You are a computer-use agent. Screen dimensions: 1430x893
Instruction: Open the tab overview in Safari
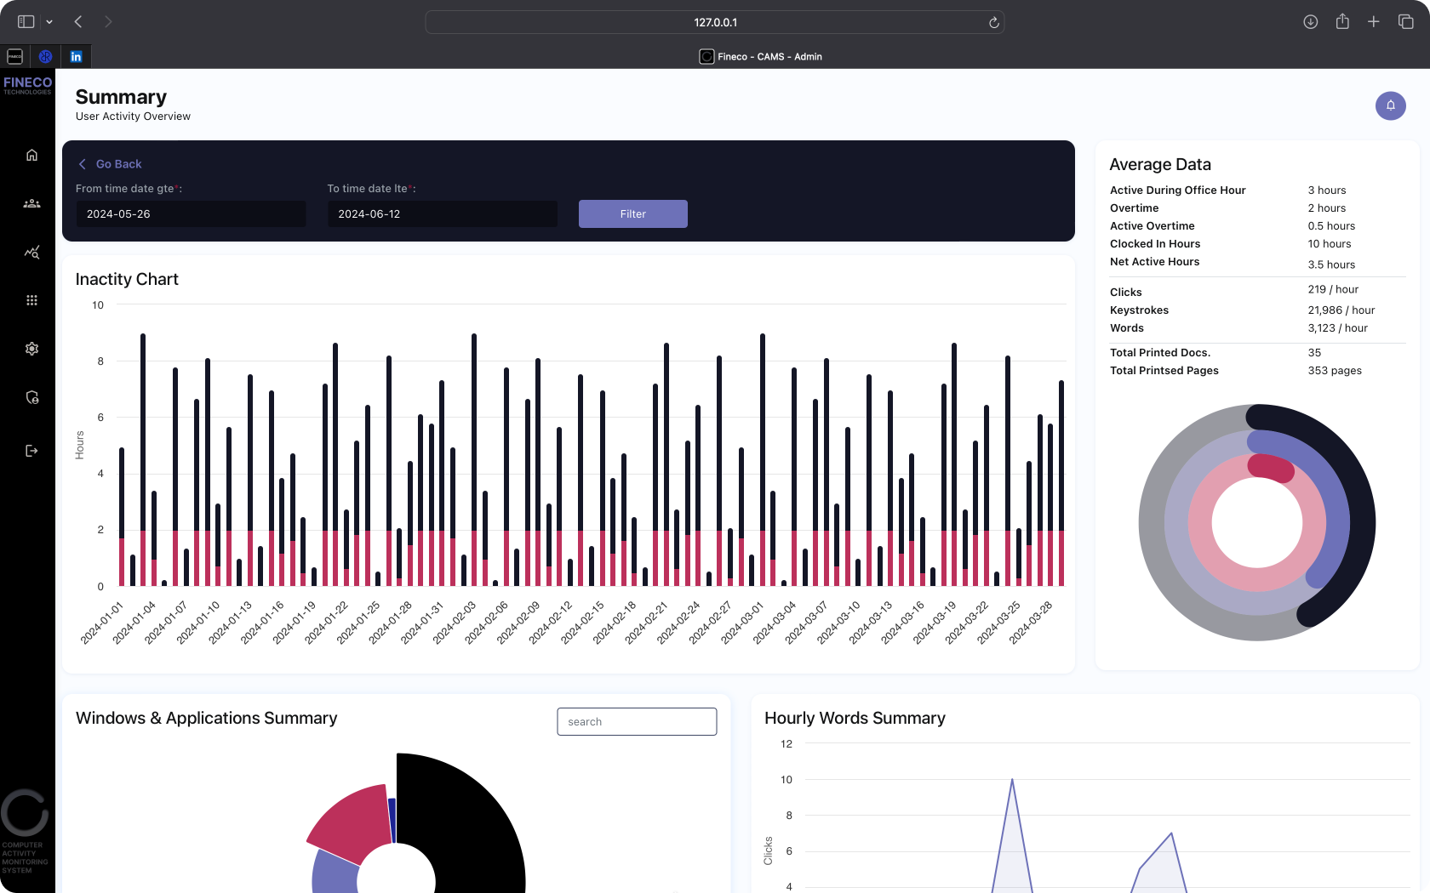(x=1405, y=21)
